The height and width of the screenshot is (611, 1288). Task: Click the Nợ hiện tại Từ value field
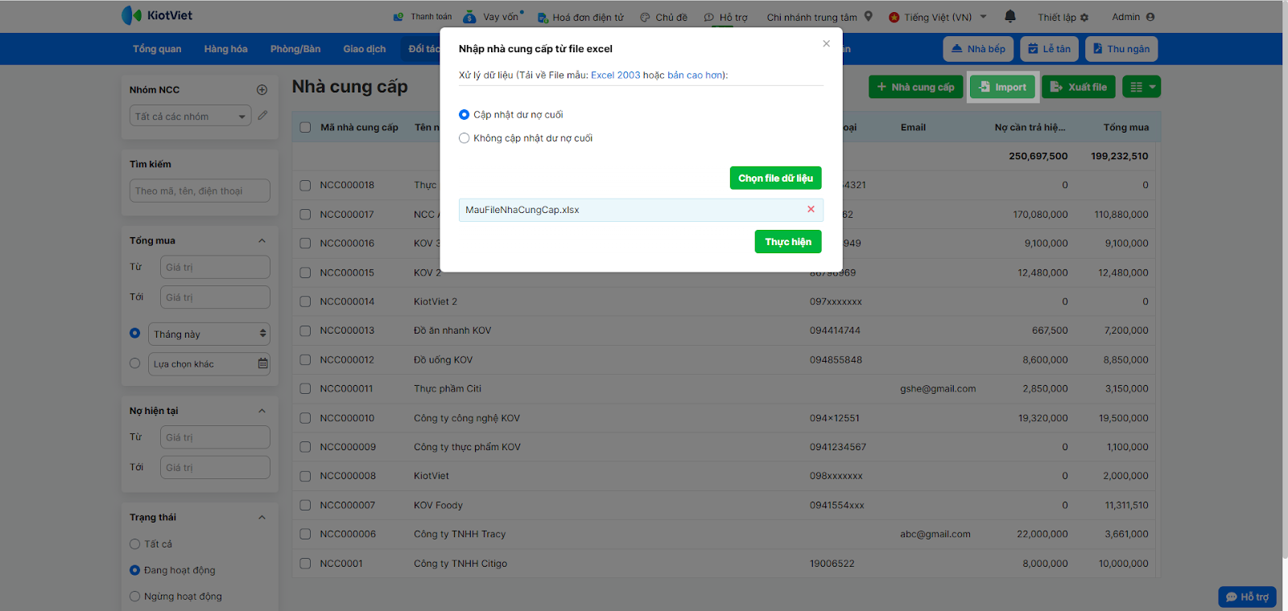coord(215,437)
